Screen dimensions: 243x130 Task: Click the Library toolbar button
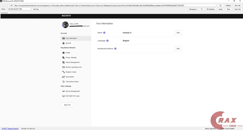coord(221,9)
